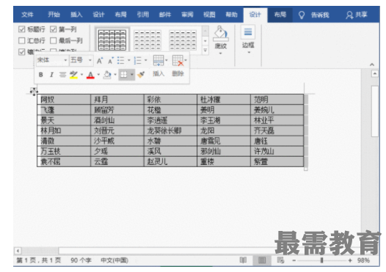Open the borders dropdown arrow in mini toolbar
The width and height of the screenshot is (386, 272).
tap(132, 75)
